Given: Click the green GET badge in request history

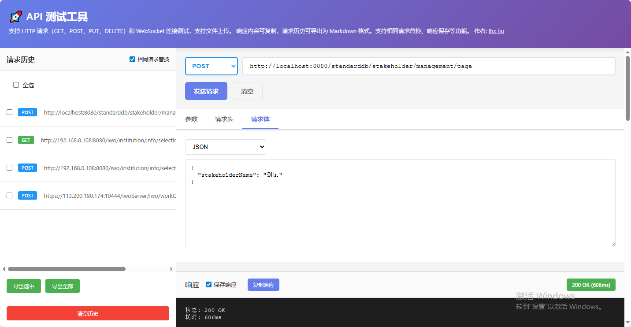Looking at the screenshot, I should (x=26, y=140).
